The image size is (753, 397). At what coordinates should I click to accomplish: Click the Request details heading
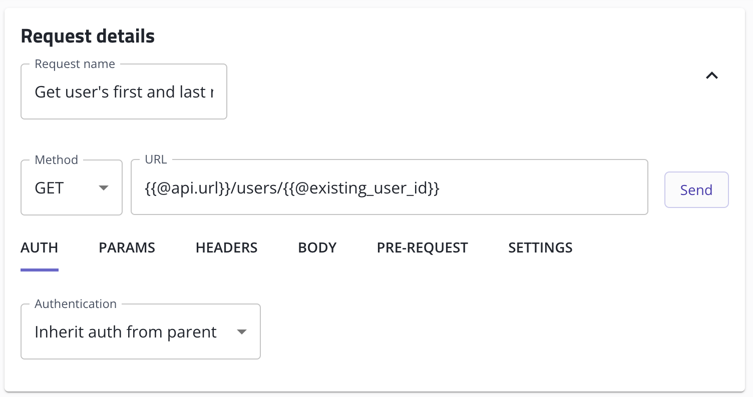pyautogui.click(x=88, y=36)
